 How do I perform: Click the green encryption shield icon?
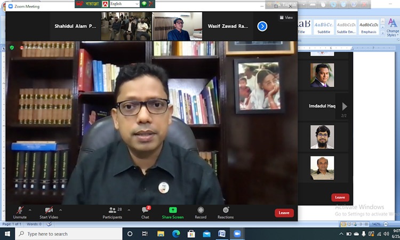12,47
